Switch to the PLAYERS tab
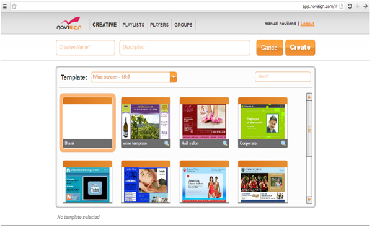This screenshot has width=372, height=230. click(159, 25)
